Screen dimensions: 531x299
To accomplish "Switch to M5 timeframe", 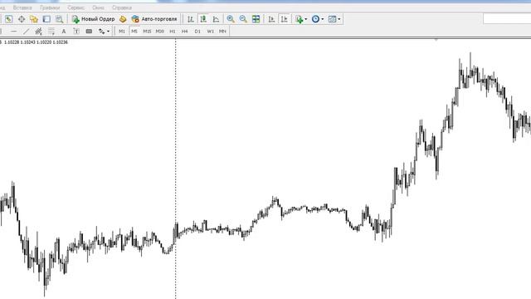I will click(x=134, y=32).
